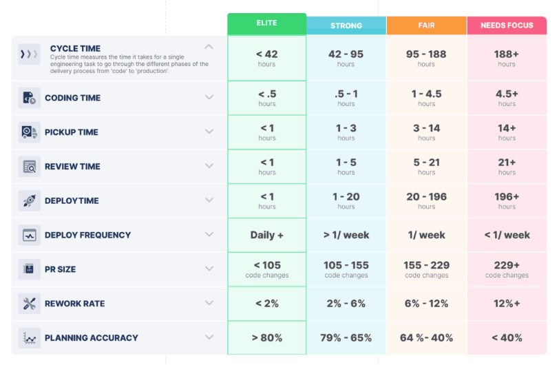Expand the Deploy Frequency row
This screenshot has width=559, height=365.
(209, 235)
